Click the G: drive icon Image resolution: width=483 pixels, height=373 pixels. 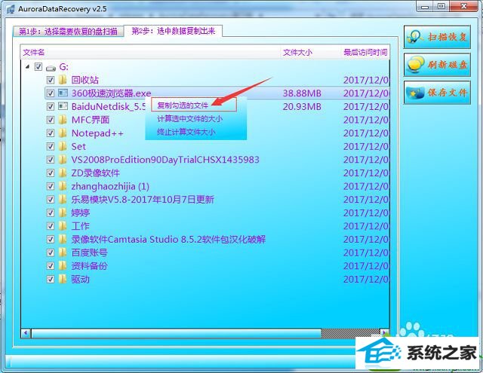(x=51, y=67)
